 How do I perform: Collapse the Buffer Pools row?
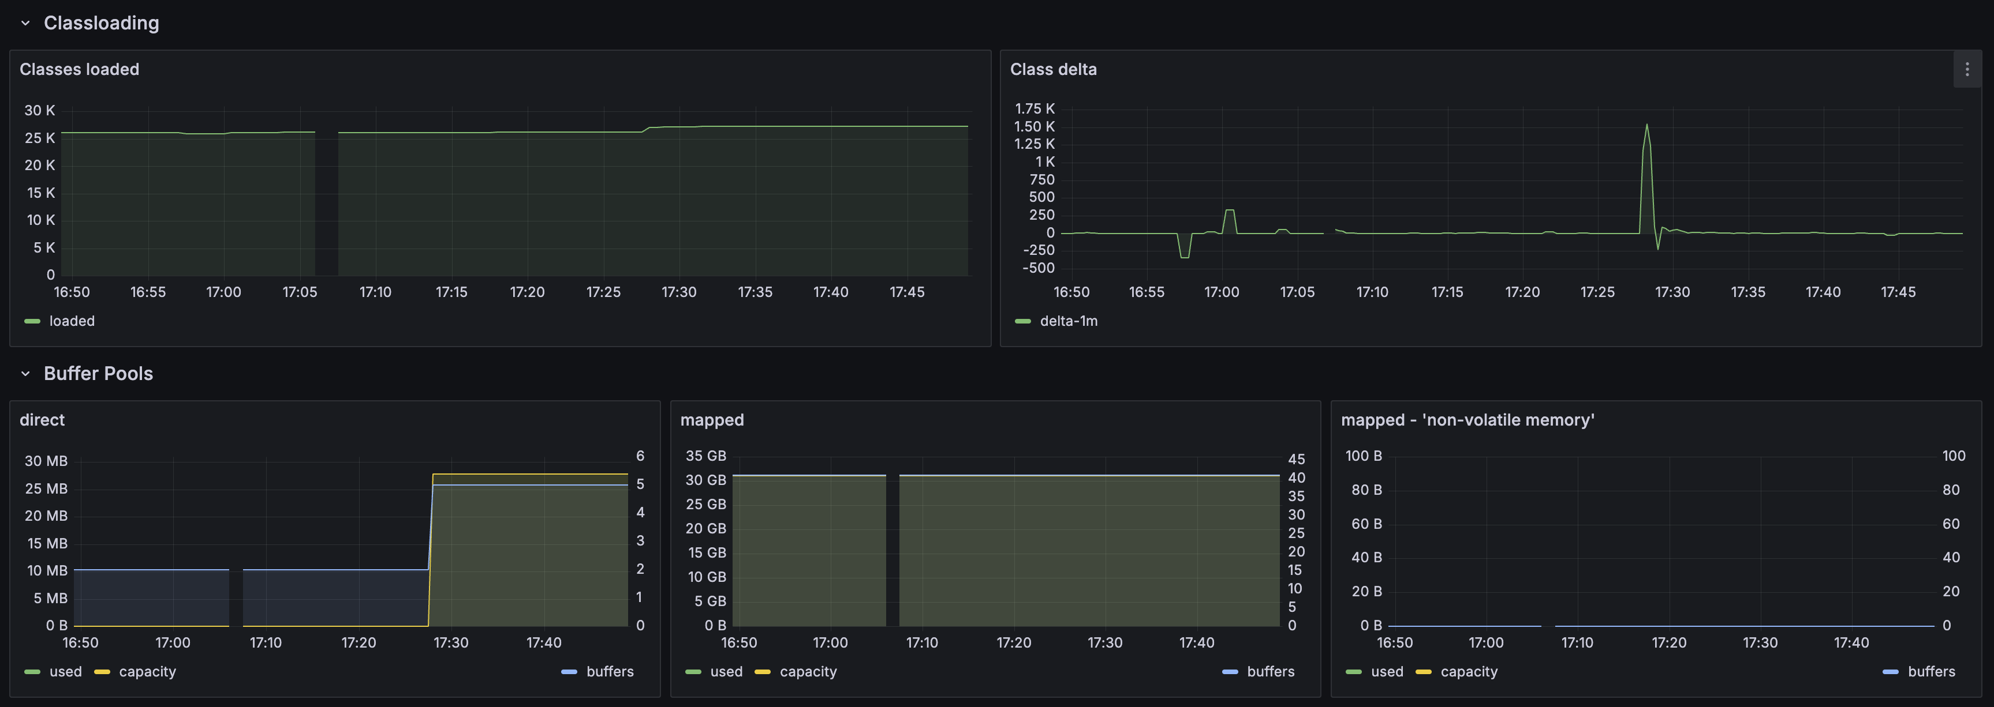(x=25, y=374)
